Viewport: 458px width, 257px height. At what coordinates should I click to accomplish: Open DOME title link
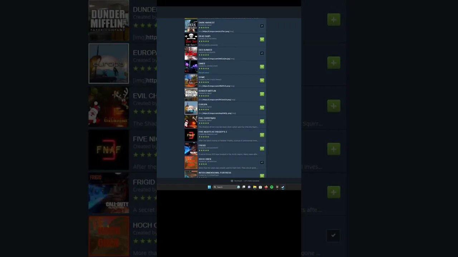202,77
